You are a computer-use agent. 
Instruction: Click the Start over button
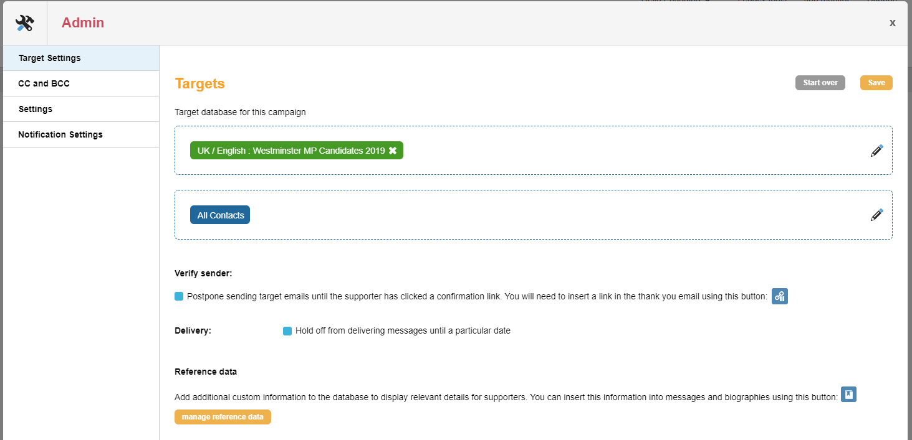[x=820, y=82]
